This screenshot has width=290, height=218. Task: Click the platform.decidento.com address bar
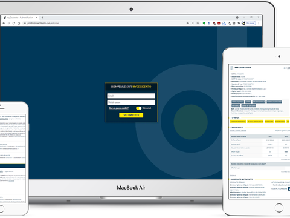(105, 23)
